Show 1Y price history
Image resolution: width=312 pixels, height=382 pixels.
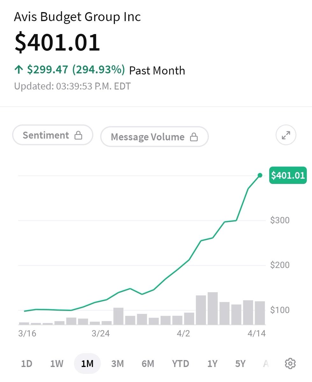(x=212, y=364)
